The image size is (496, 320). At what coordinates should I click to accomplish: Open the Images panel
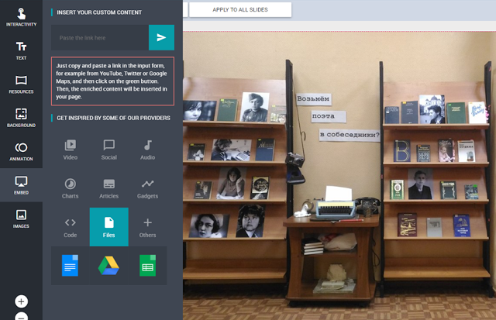pos(21,218)
